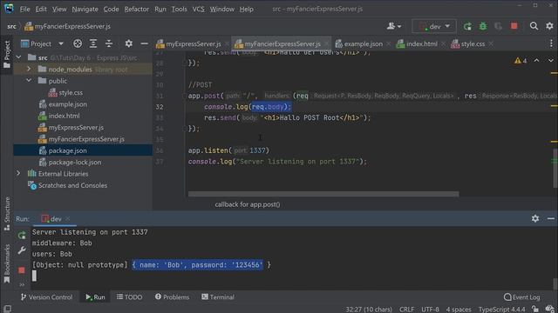558x313 pixels.
Task: Expand the node_modules folder
Action: (29, 69)
